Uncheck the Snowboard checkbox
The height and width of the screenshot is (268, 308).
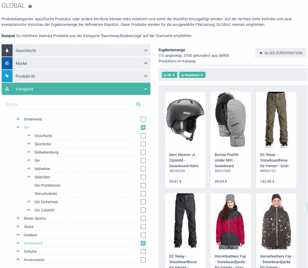point(143,243)
